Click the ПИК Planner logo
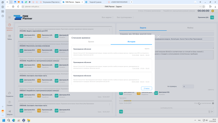The image size is (218, 123). click(x=23, y=17)
